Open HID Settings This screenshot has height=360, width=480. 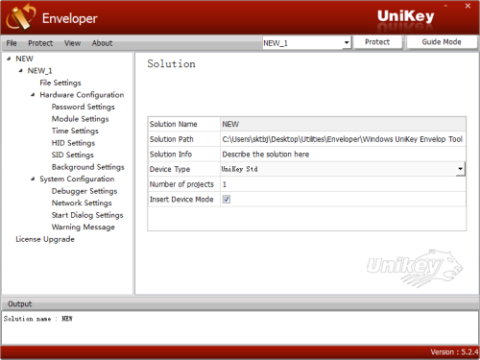click(73, 143)
